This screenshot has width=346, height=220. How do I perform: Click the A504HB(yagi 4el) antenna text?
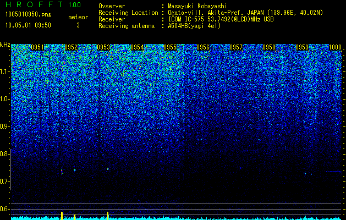point(194,26)
